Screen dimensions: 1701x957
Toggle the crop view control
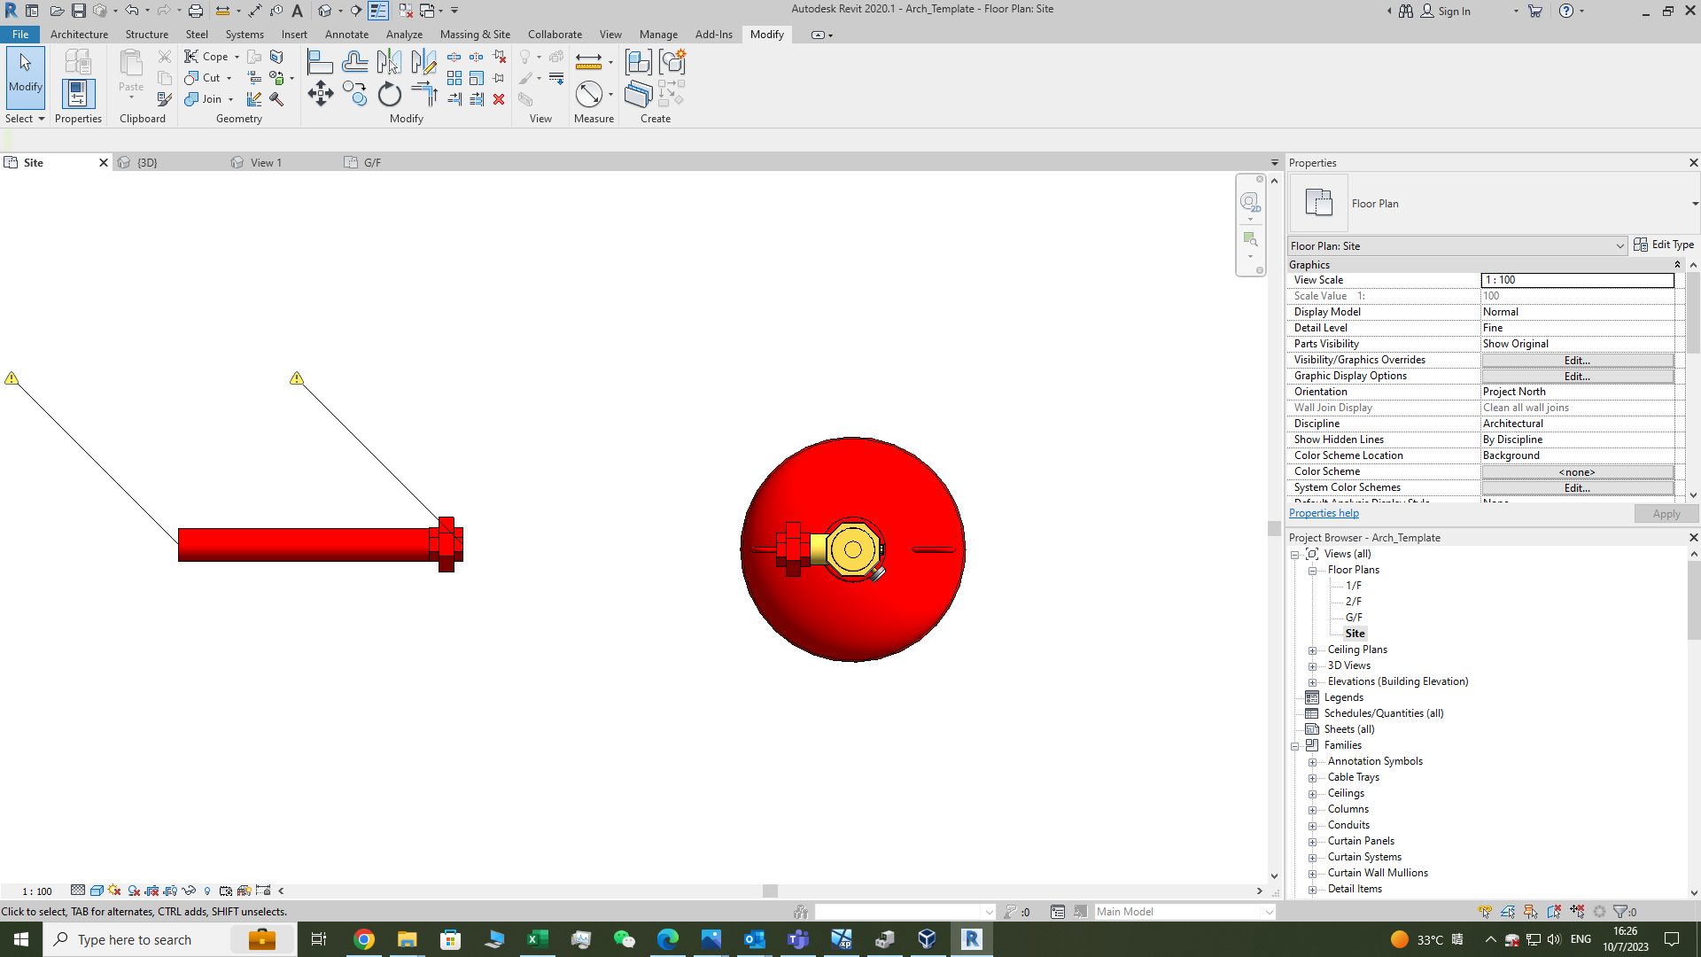(x=151, y=891)
